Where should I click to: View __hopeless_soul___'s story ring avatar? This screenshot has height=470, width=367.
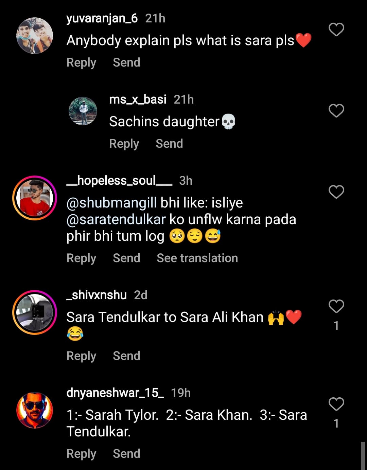[x=35, y=198]
